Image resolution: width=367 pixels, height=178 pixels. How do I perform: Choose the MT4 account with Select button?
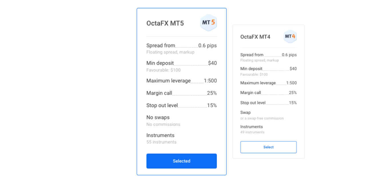point(268,147)
